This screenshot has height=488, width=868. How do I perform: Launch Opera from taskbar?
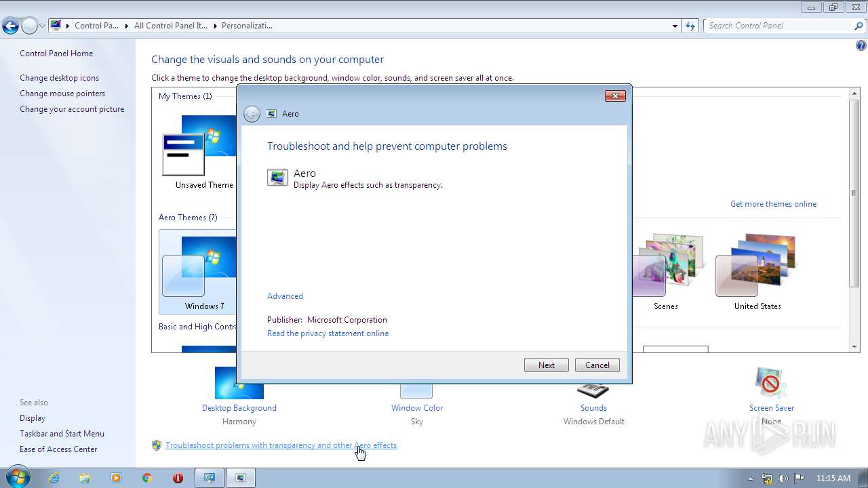178,478
